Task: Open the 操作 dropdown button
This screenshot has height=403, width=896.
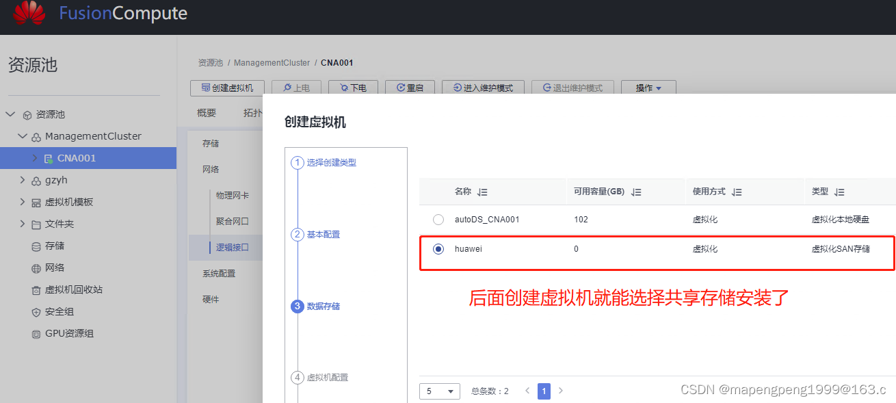Action: coord(648,88)
